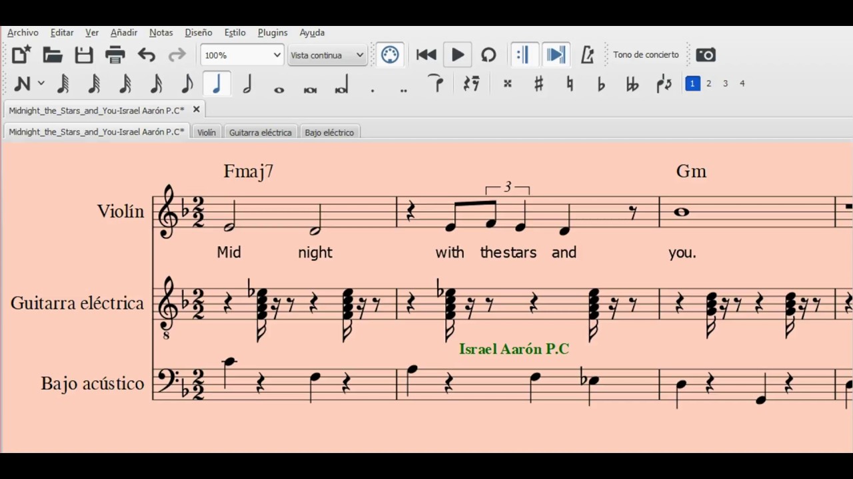Select voice 2
Image resolution: width=853 pixels, height=479 pixels.
click(x=709, y=84)
